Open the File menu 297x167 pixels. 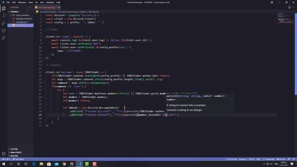point(8,2)
